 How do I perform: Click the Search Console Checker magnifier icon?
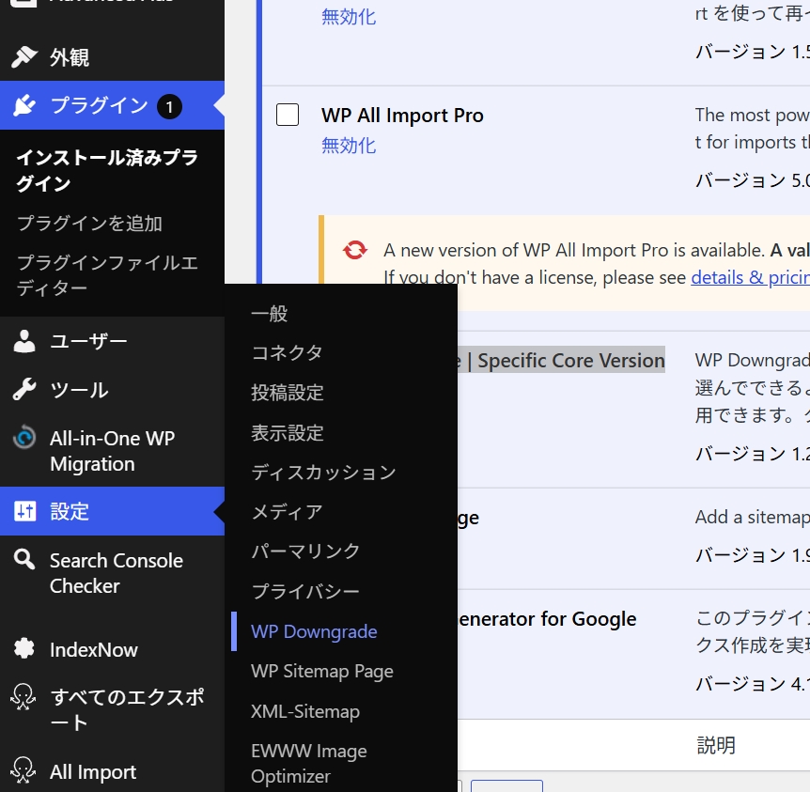(23, 560)
